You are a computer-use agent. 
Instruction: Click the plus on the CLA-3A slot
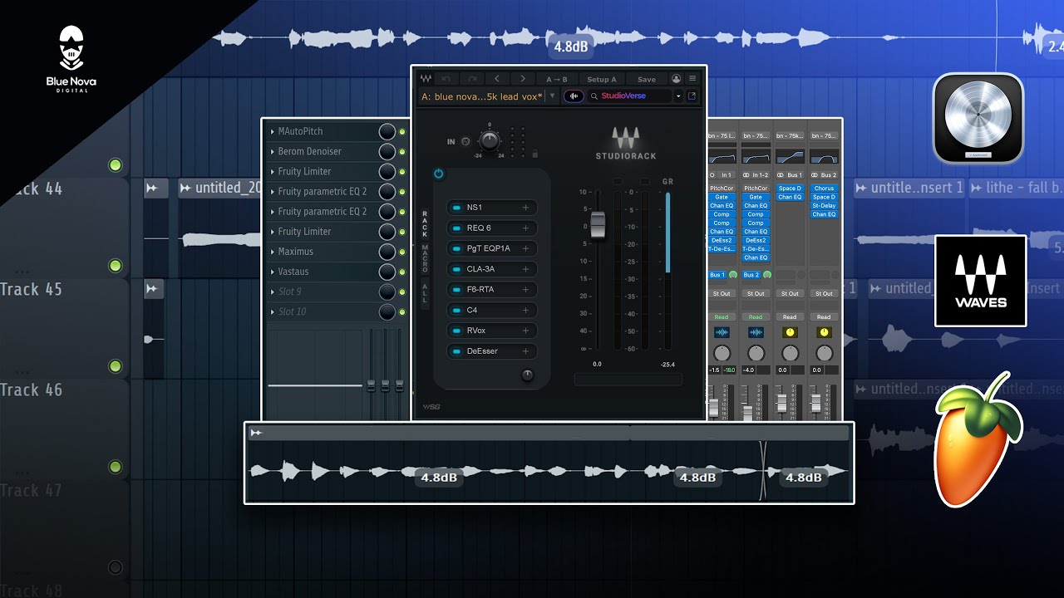click(x=525, y=269)
